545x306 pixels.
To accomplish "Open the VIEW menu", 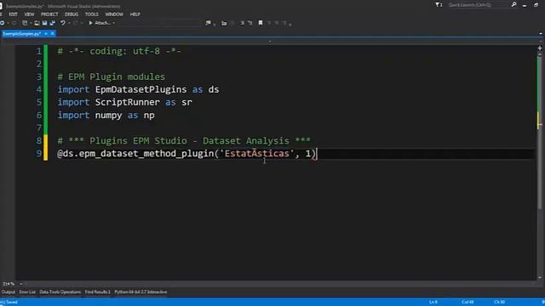I will click(x=29, y=14).
